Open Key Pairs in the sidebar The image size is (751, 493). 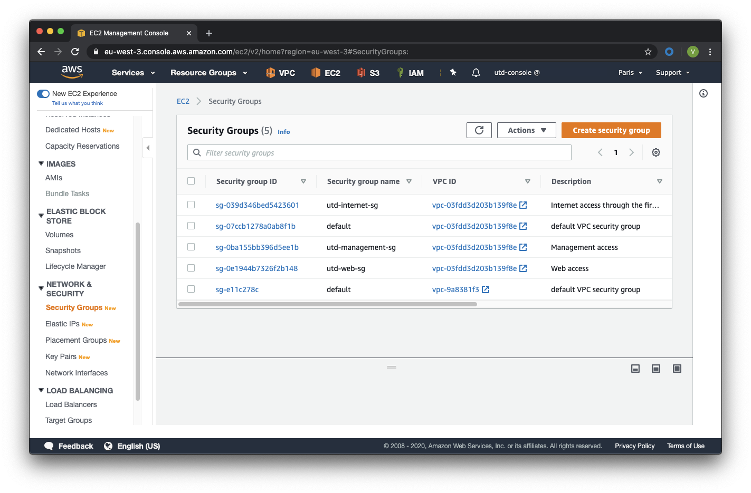pos(61,356)
